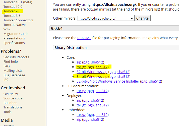Expand the Other mirrors dropdown
Screen dimensions: 179x126
tap(106, 18)
